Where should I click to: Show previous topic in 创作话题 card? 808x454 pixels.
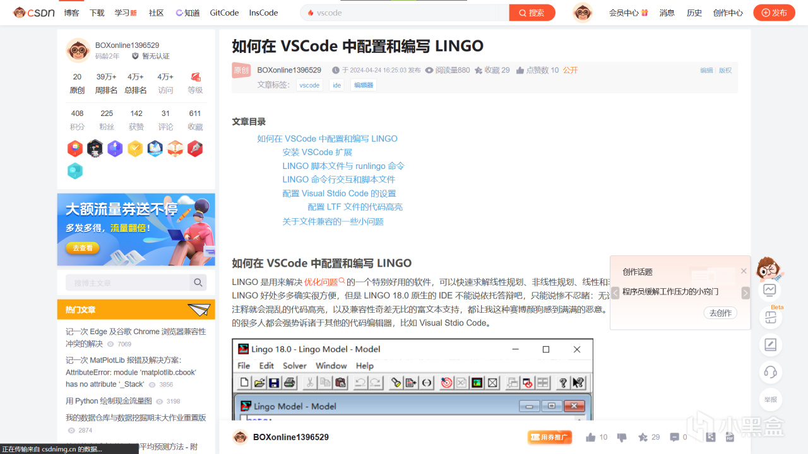(x=615, y=293)
